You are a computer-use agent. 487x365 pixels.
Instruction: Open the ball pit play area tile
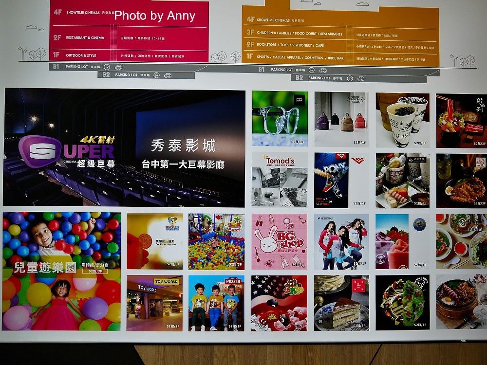(x=217, y=241)
